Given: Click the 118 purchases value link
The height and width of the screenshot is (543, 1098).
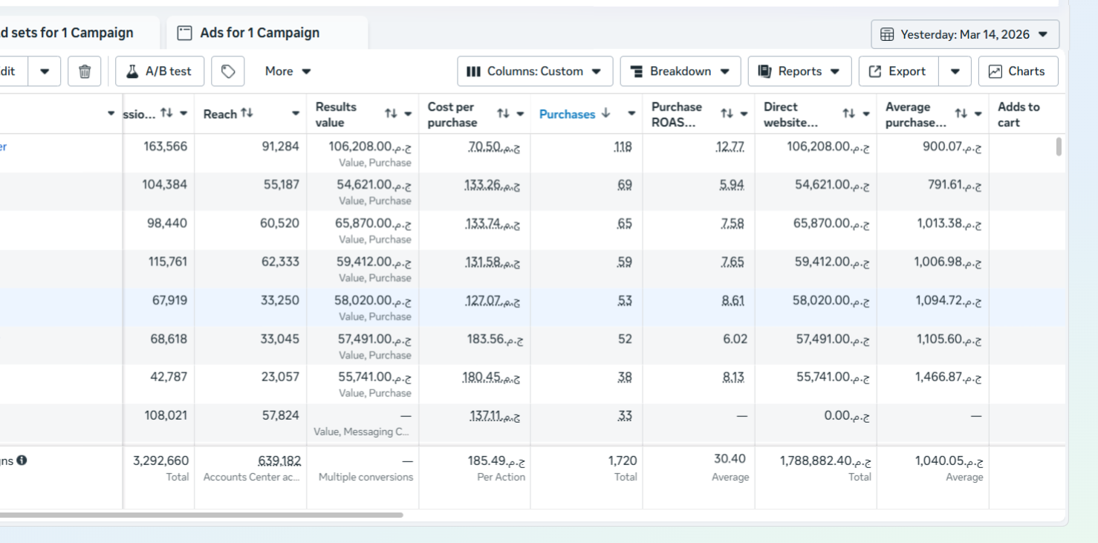Looking at the screenshot, I should pyautogui.click(x=623, y=147).
